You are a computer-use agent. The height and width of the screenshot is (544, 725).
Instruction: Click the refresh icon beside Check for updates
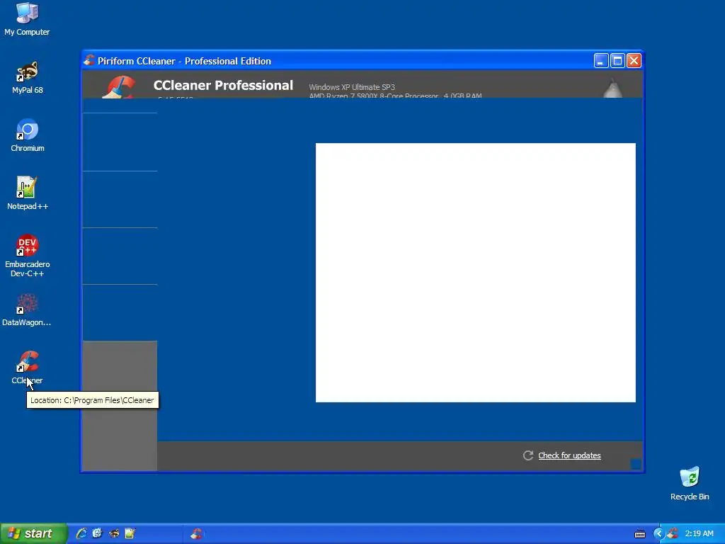[528, 455]
